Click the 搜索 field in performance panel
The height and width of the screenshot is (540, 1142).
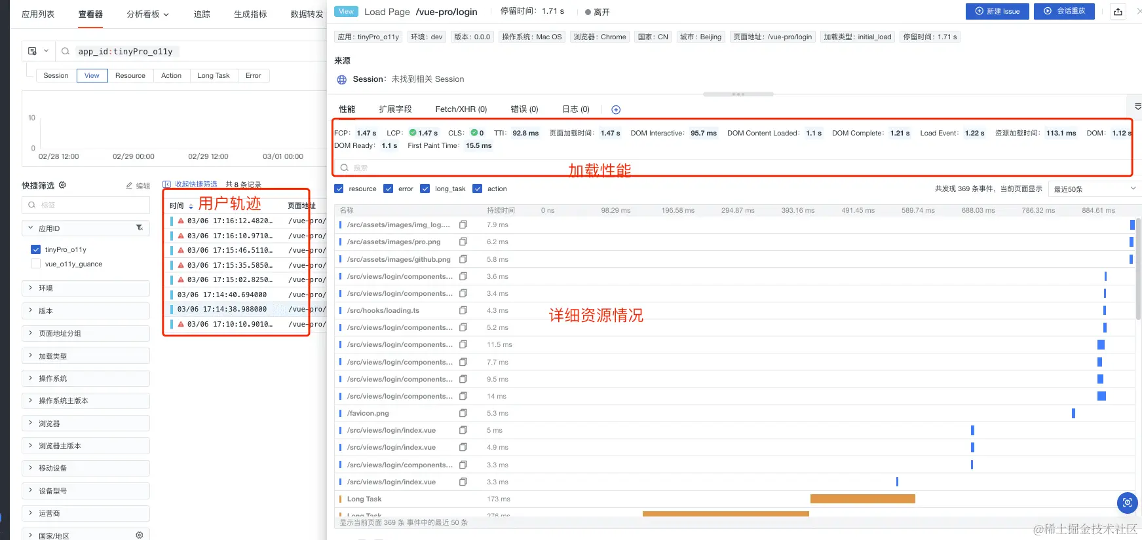click(x=732, y=168)
